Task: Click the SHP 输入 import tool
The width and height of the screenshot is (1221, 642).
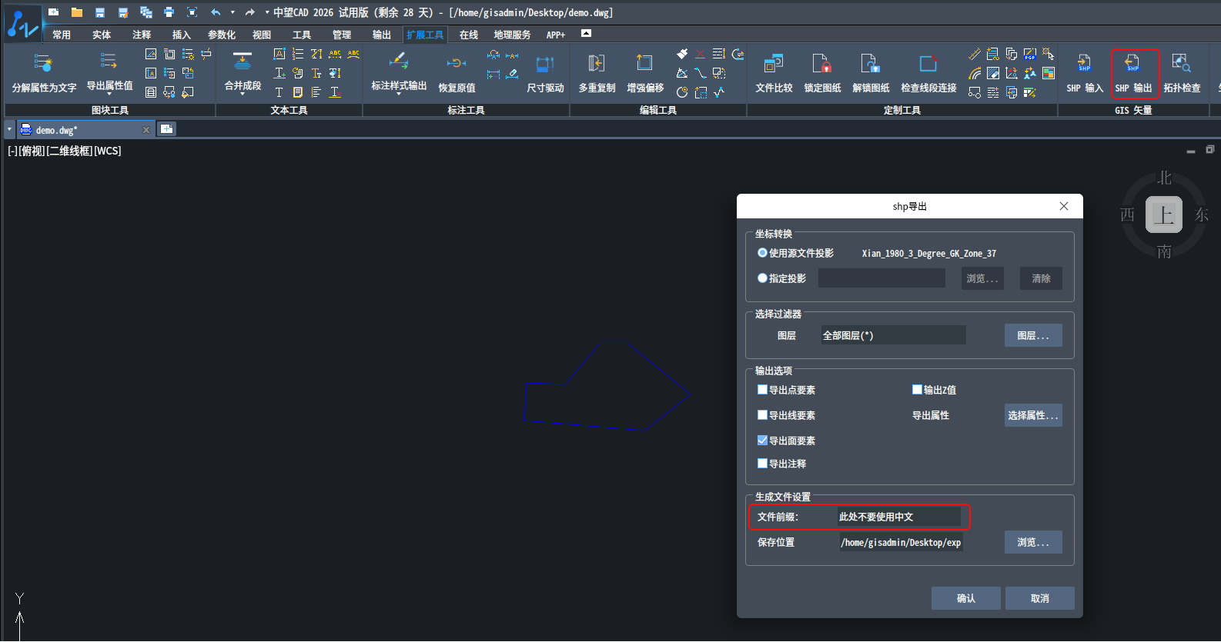Action: click(x=1085, y=74)
